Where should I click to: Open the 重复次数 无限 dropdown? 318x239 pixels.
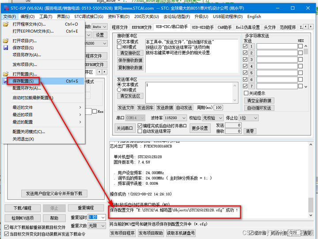97,226
